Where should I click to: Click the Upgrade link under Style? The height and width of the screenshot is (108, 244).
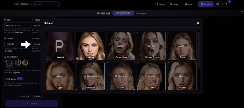pos(19,33)
